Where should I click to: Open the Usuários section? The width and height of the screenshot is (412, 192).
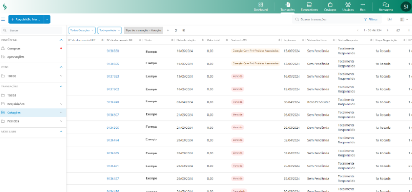(x=348, y=6)
